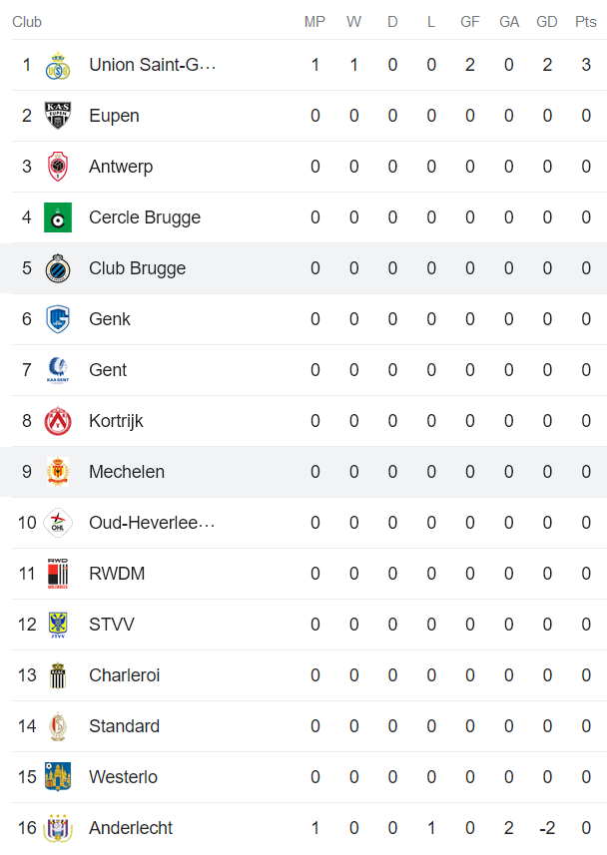Open the Westerlo team name link

coord(123,777)
